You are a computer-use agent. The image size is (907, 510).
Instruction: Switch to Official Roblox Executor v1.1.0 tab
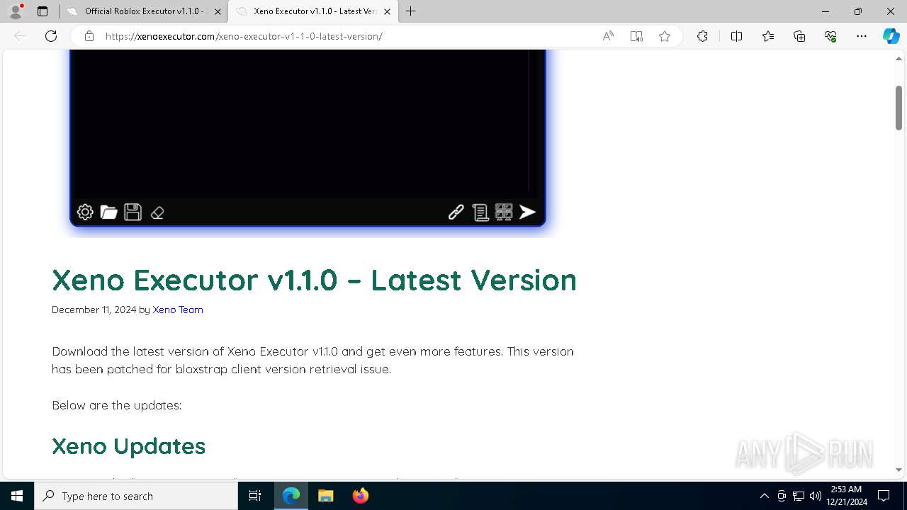pos(143,11)
